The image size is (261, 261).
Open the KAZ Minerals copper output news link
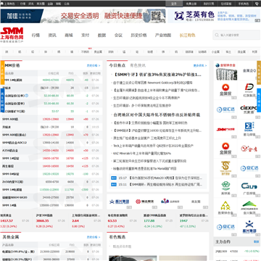pyautogui.click(x=142, y=153)
